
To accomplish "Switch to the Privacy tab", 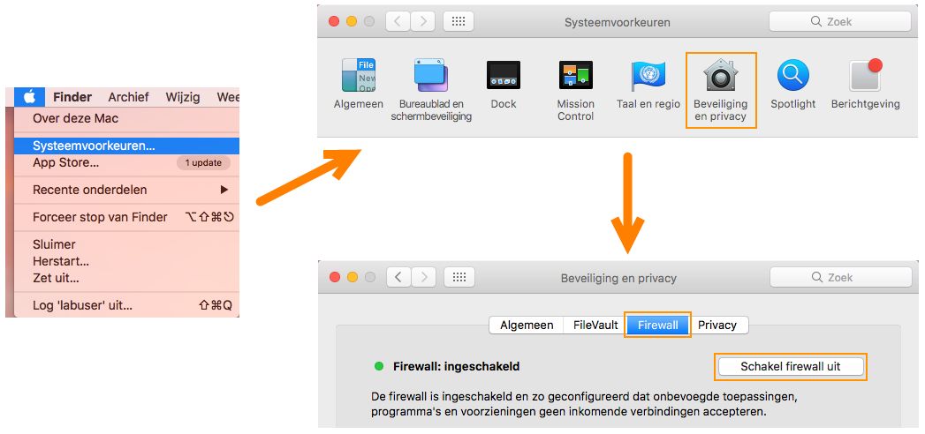I will tap(717, 325).
